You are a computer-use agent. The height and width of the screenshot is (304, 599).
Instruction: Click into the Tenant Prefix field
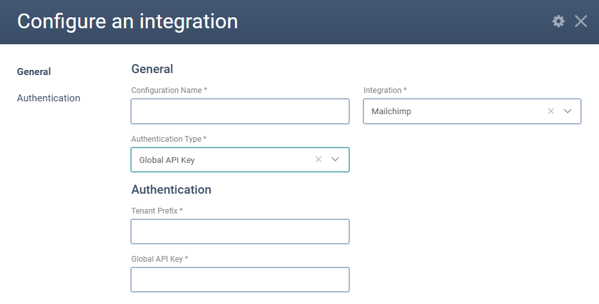[240, 232]
